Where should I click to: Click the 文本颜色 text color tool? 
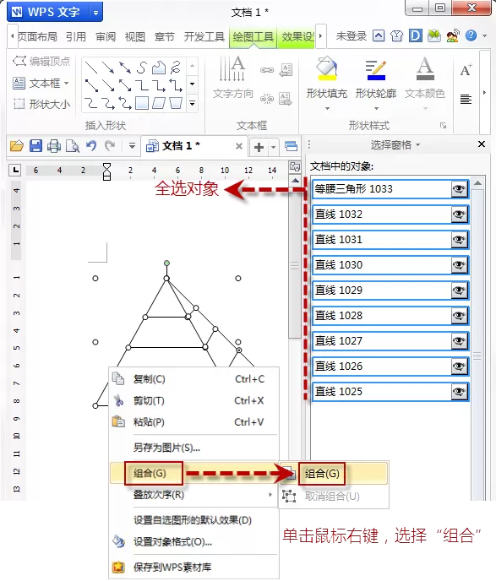(425, 69)
